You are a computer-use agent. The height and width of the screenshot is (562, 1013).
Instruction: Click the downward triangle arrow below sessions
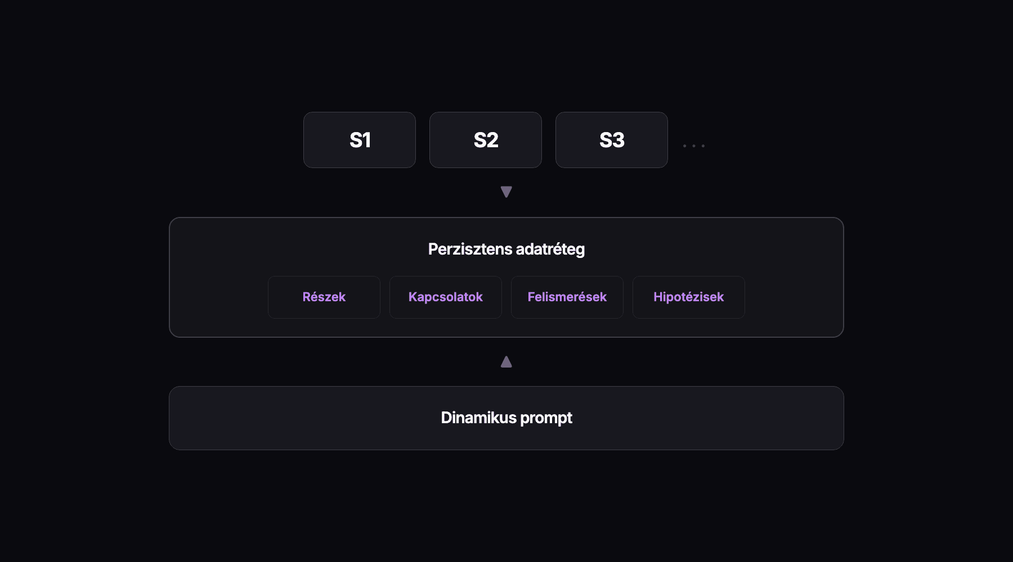coord(507,192)
